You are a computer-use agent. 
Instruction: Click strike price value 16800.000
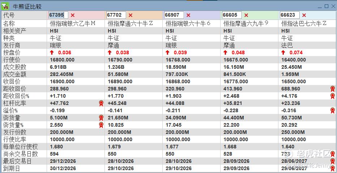[62, 60]
